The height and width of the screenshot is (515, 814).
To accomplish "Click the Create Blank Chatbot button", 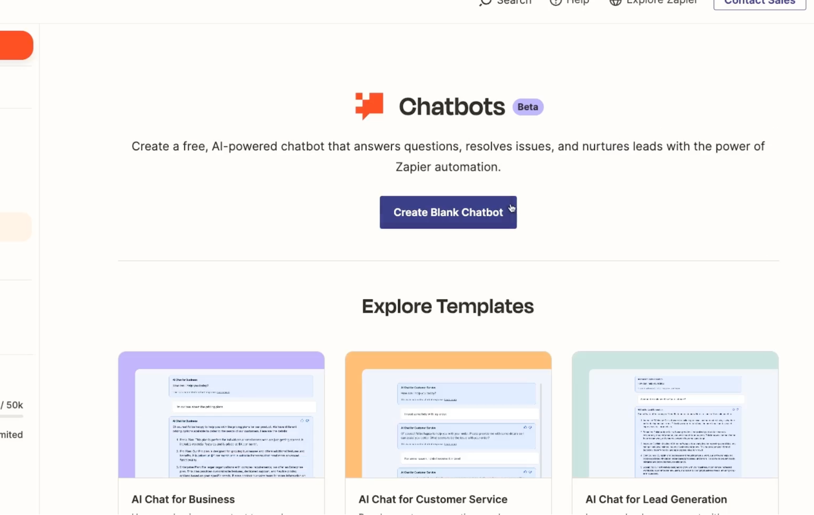I will click(448, 212).
